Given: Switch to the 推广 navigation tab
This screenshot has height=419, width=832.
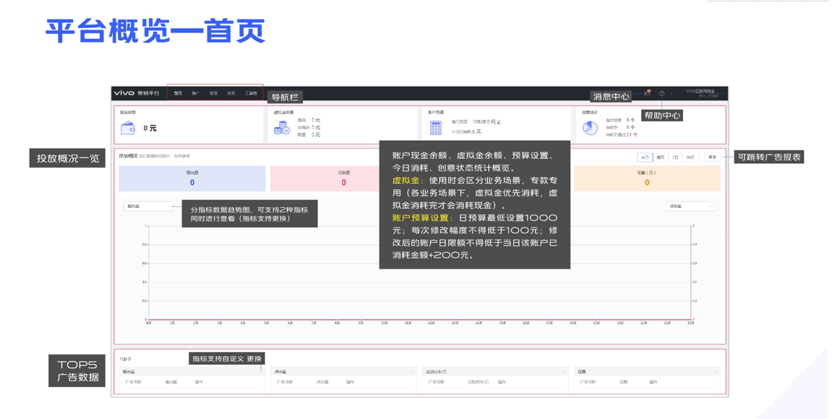Looking at the screenshot, I should (195, 94).
